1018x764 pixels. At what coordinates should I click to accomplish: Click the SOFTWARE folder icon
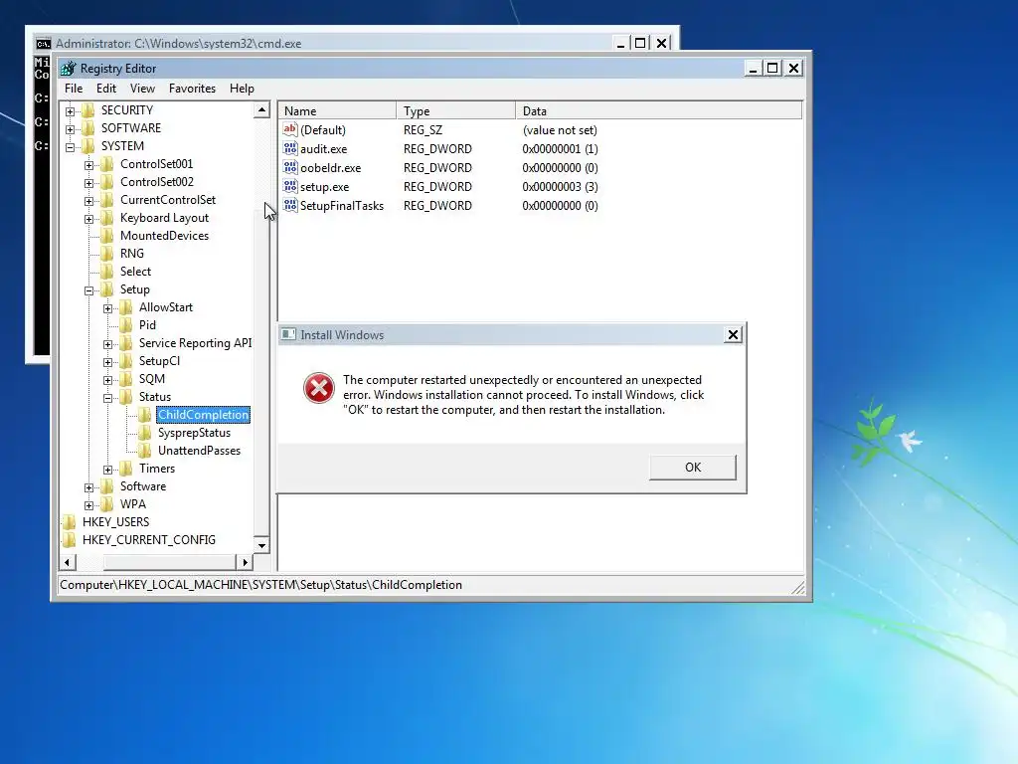pos(88,128)
